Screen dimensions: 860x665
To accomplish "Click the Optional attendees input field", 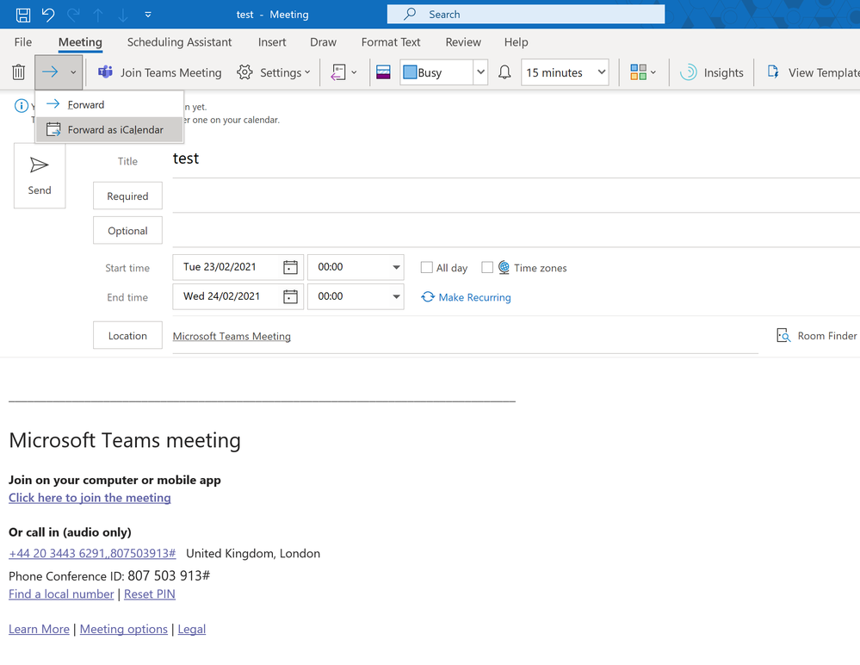I will [x=516, y=231].
